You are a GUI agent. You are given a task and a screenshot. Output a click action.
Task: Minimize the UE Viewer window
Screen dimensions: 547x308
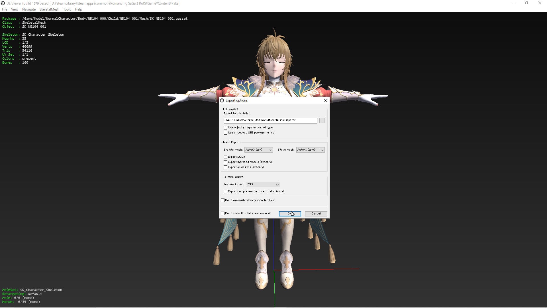pyautogui.click(x=514, y=3)
